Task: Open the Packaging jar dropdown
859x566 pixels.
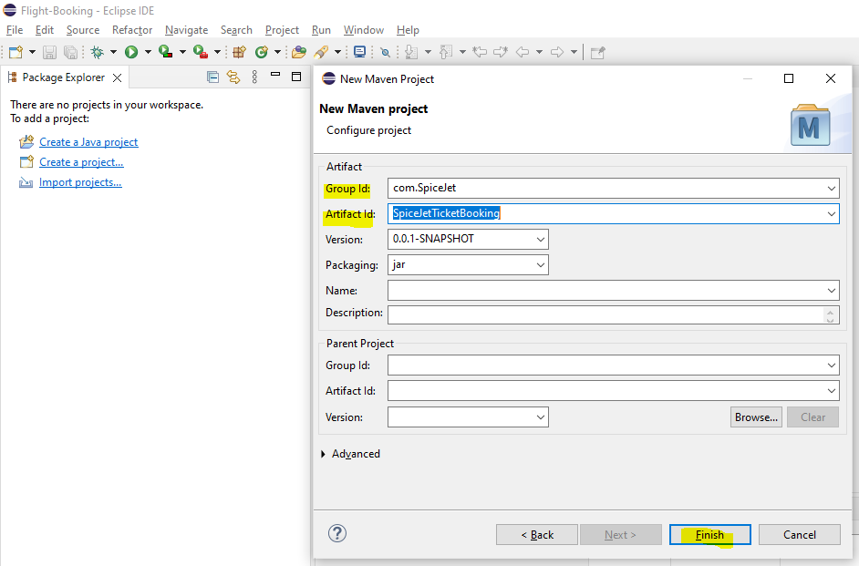Action: tap(540, 265)
